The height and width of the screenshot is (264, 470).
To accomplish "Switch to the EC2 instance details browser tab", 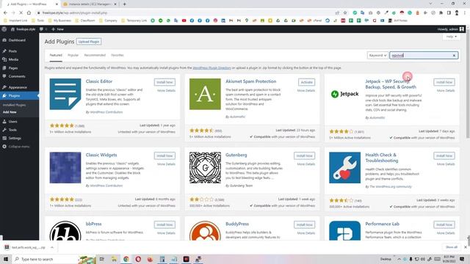I will (90, 4).
